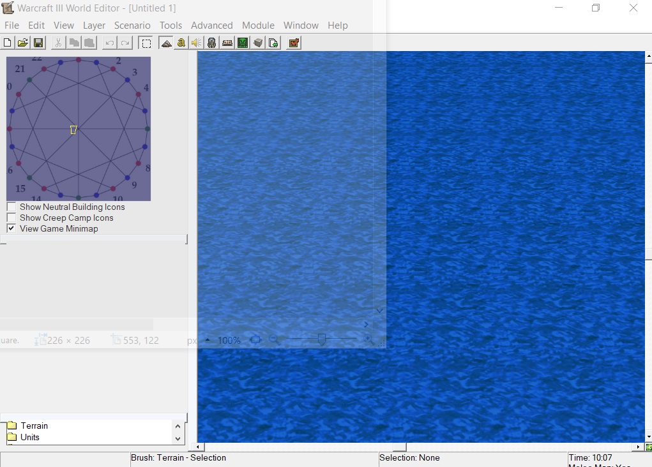
Task: Uncheck View Game Minimap checkbox
Action: click(11, 228)
